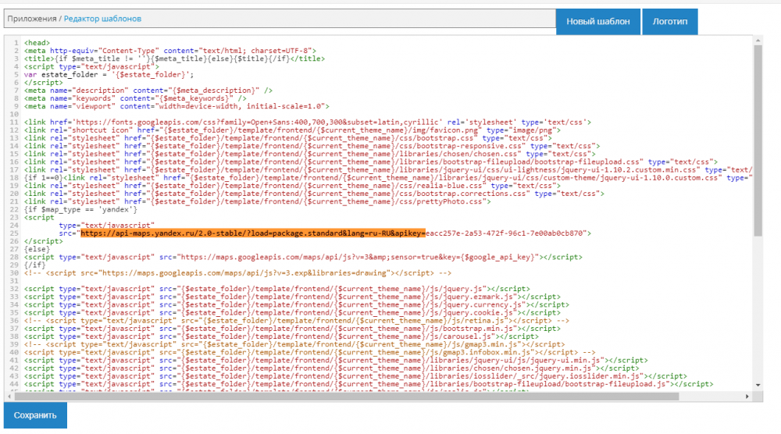This screenshot has width=781, height=434.
Task: Click Приложения in the breadcrumb
Action: (x=32, y=19)
